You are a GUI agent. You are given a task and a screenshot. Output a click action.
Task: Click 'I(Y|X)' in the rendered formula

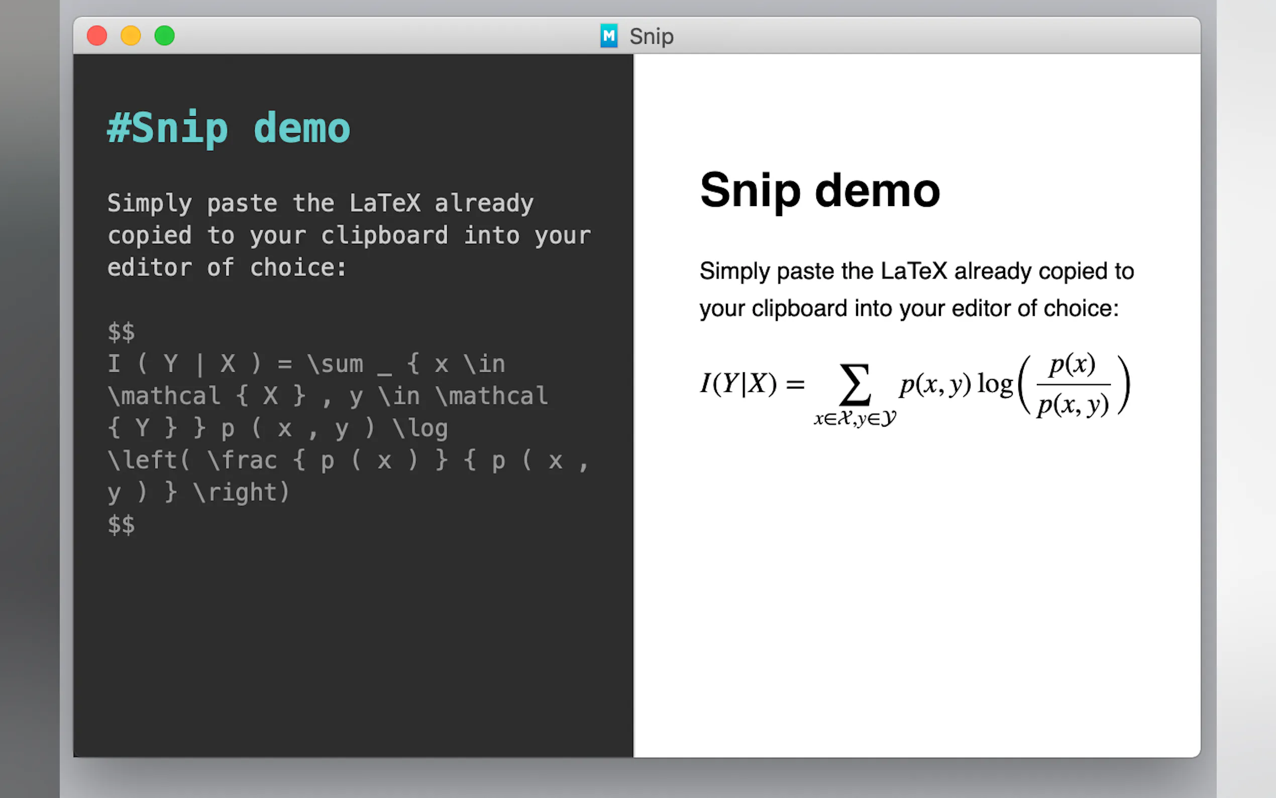(738, 384)
